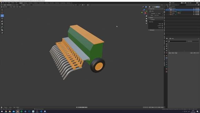
Task: Switch to material preview shading
Action: pos(158,7)
